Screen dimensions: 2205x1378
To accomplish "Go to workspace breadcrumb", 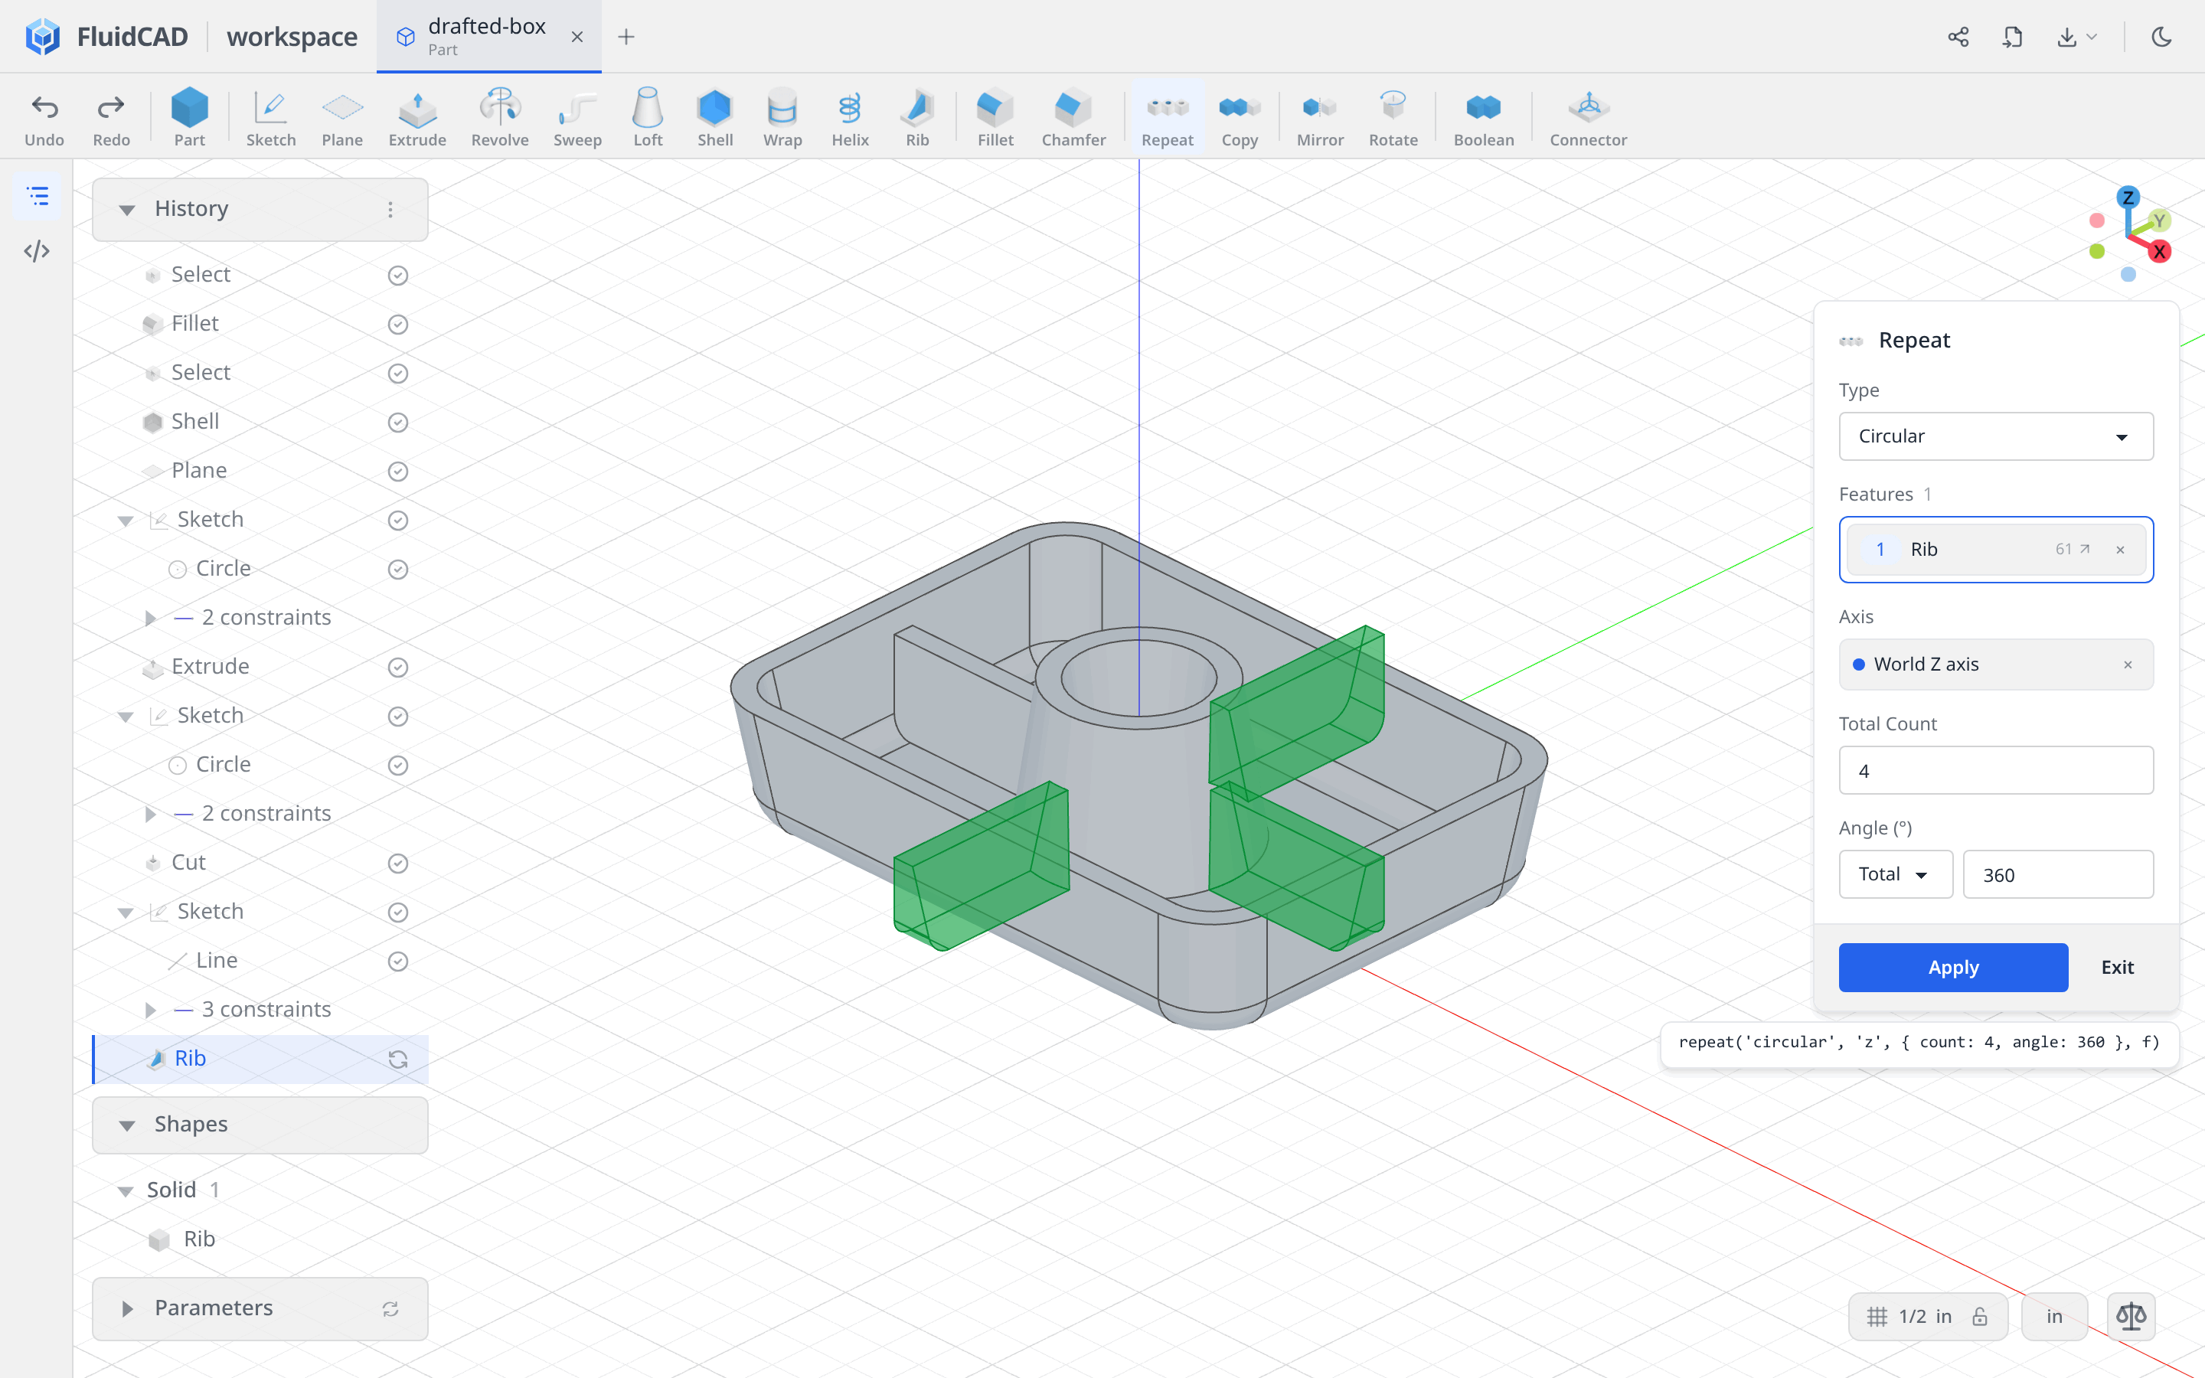I will pos(292,37).
